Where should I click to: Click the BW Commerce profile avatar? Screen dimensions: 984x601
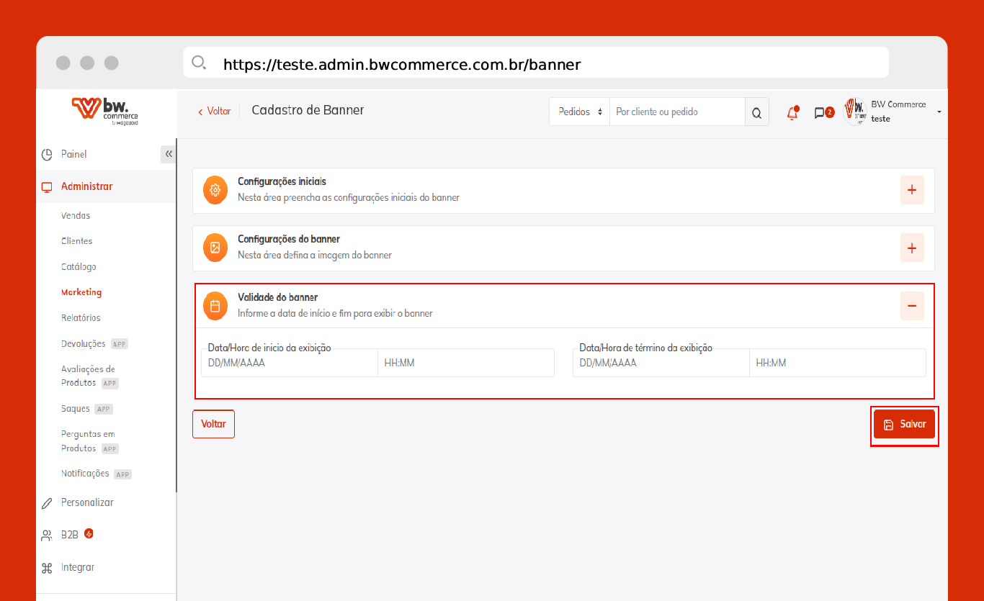855,112
